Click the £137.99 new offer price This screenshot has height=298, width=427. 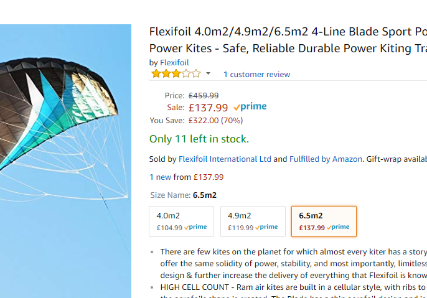(x=207, y=177)
